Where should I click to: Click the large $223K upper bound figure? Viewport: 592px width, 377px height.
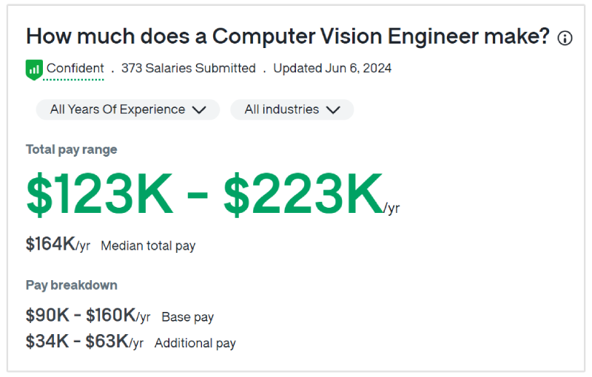[x=303, y=194]
